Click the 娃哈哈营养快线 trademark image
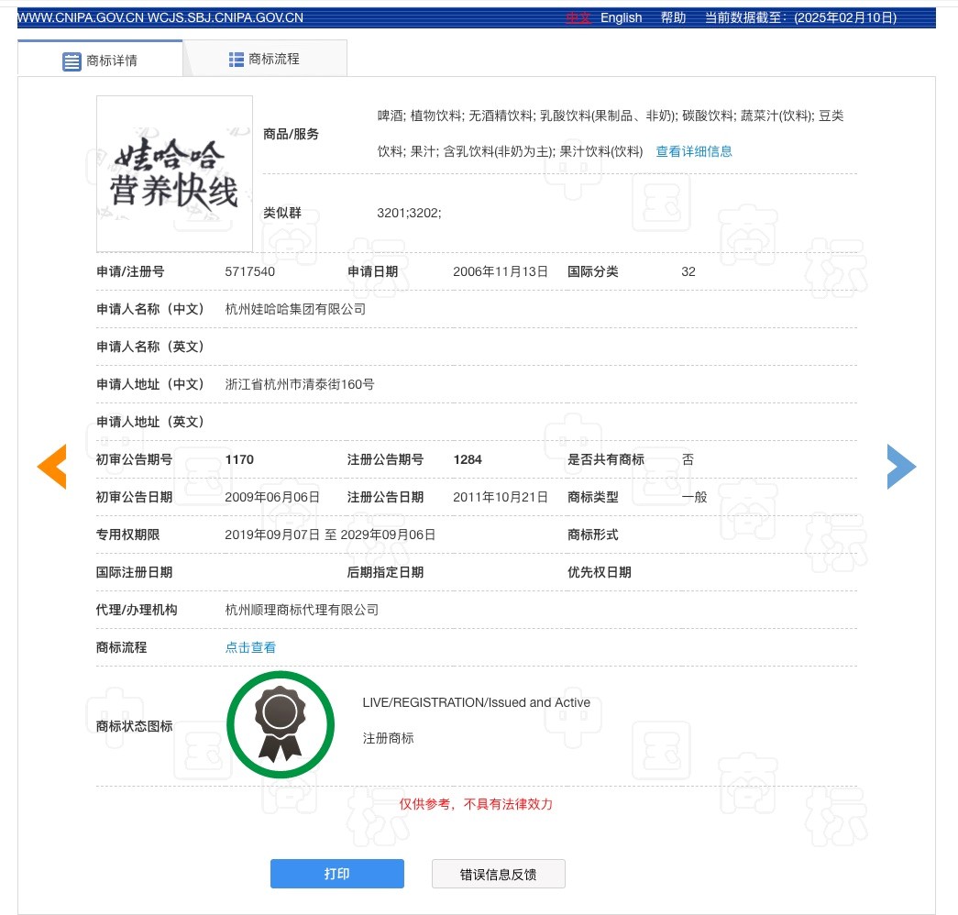 [175, 173]
